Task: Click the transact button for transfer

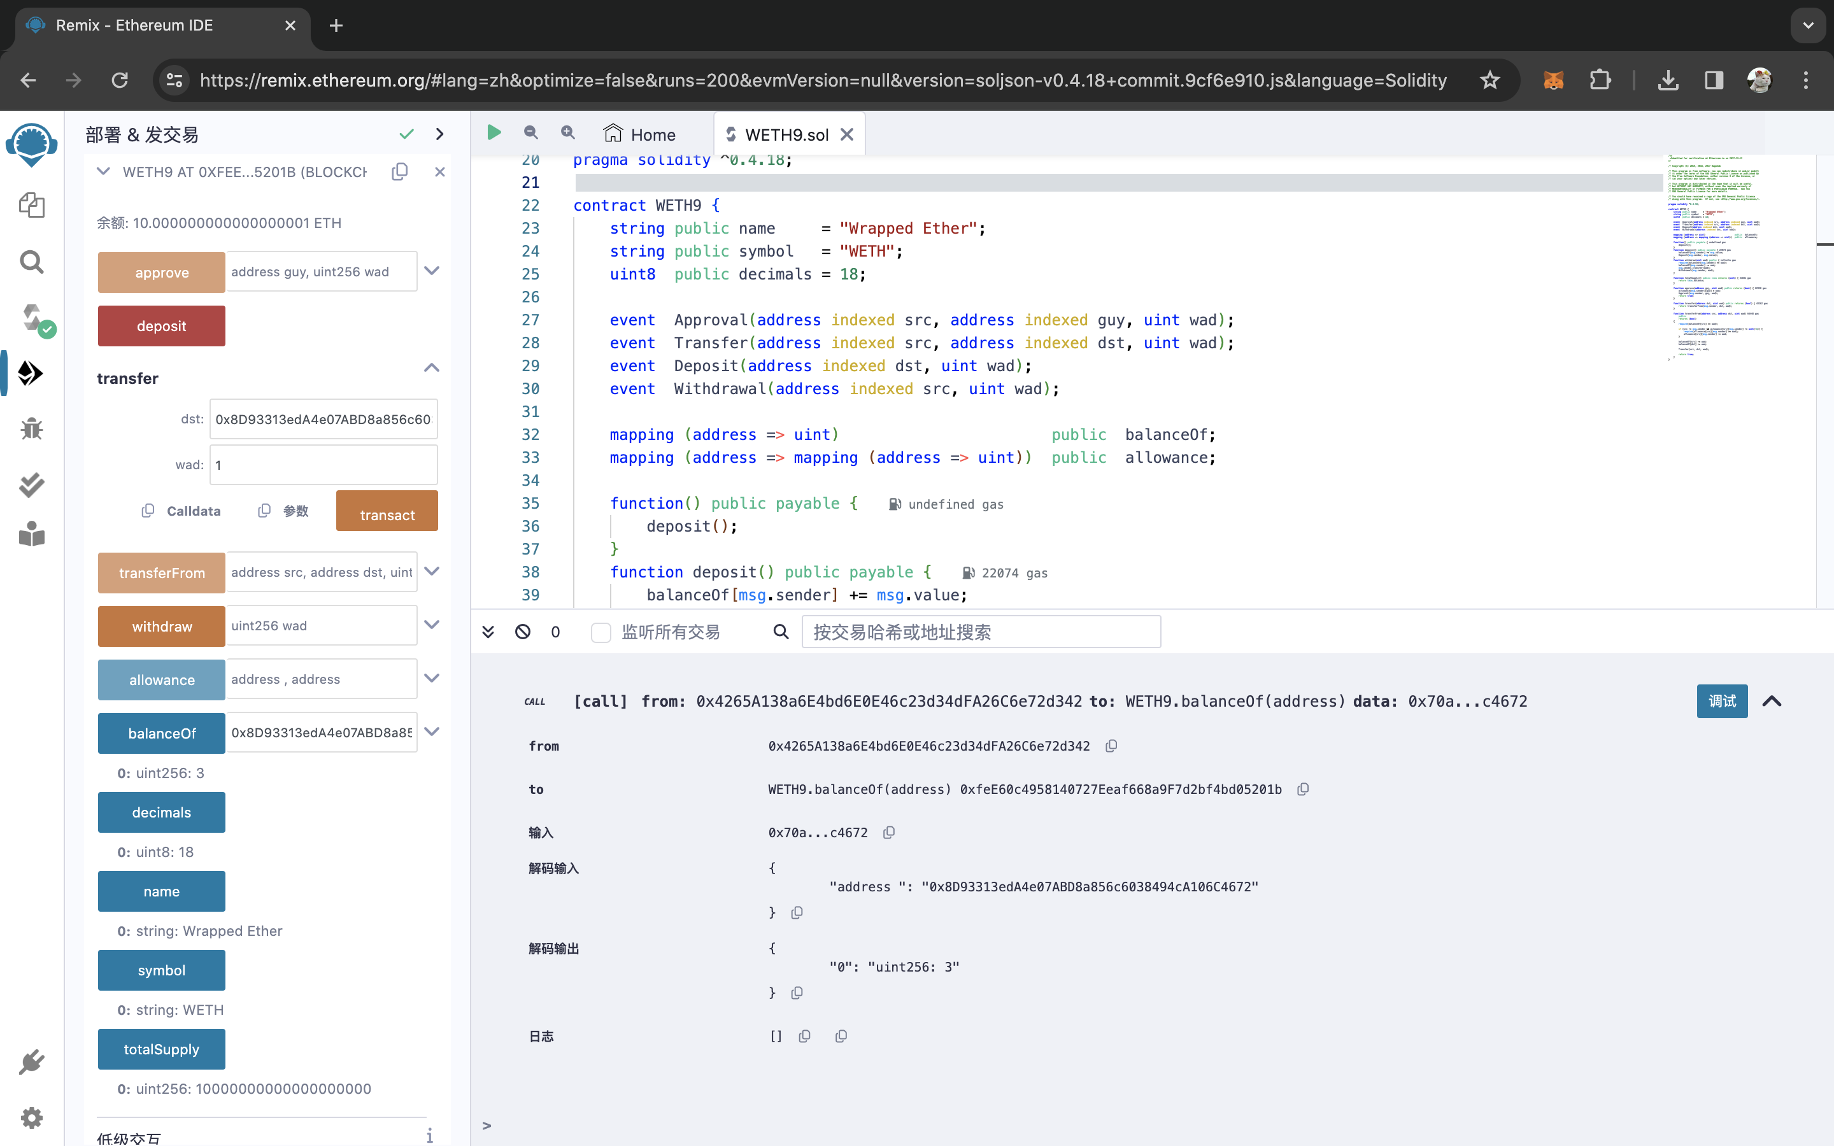Action: (x=385, y=514)
